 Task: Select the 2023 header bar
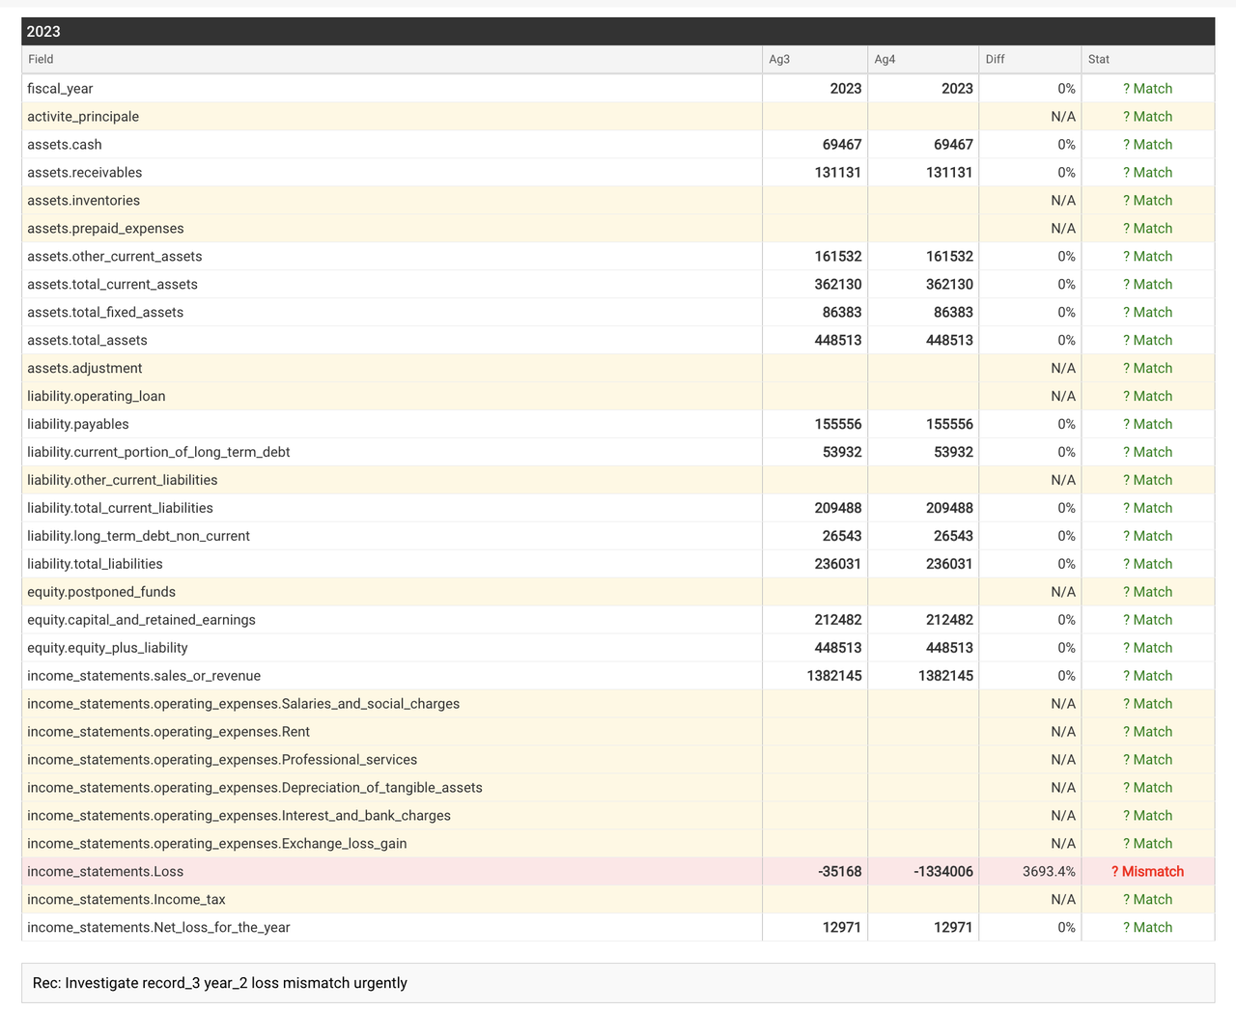[x=618, y=31]
